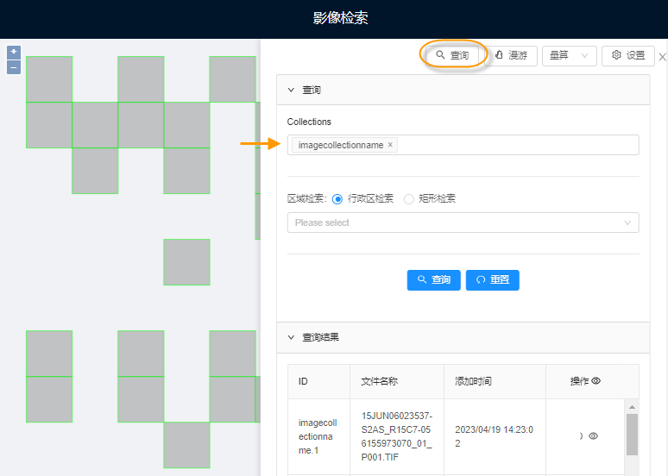Open the Please select region dropdown
This screenshot has height=476, width=668.
pos(463,222)
